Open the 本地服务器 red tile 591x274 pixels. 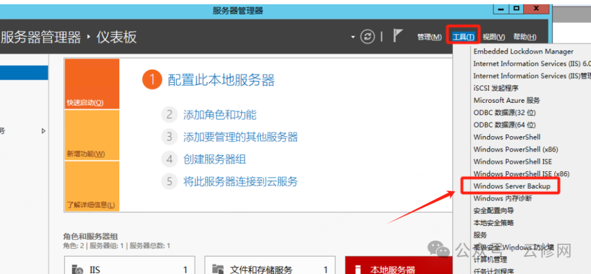tap(399, 265)
